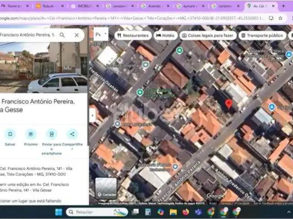Click Enviar para o smartphone icon

tap(51, 134)
